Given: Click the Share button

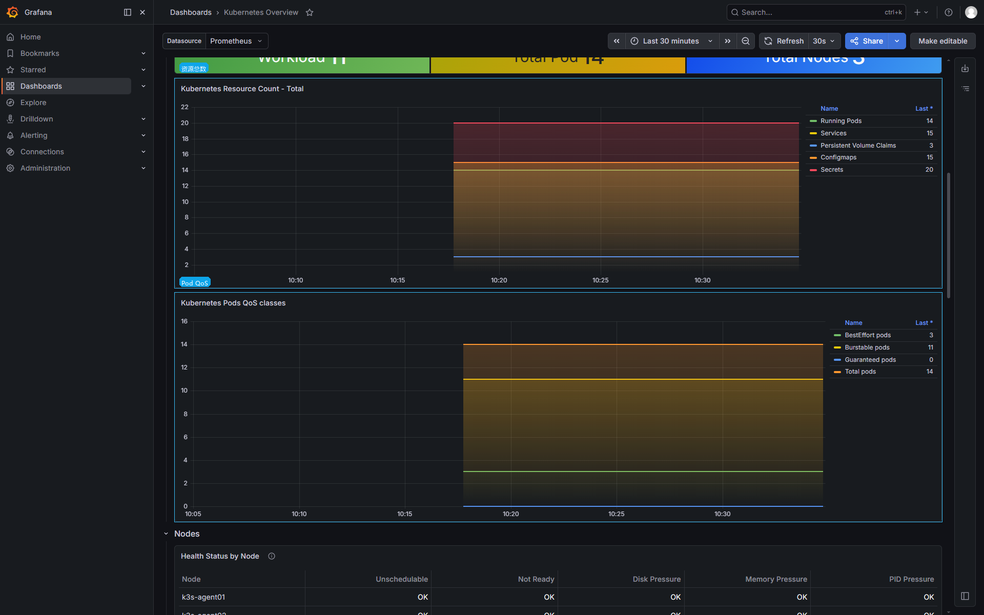Looking at the screenshot, I should pos(867,41).
